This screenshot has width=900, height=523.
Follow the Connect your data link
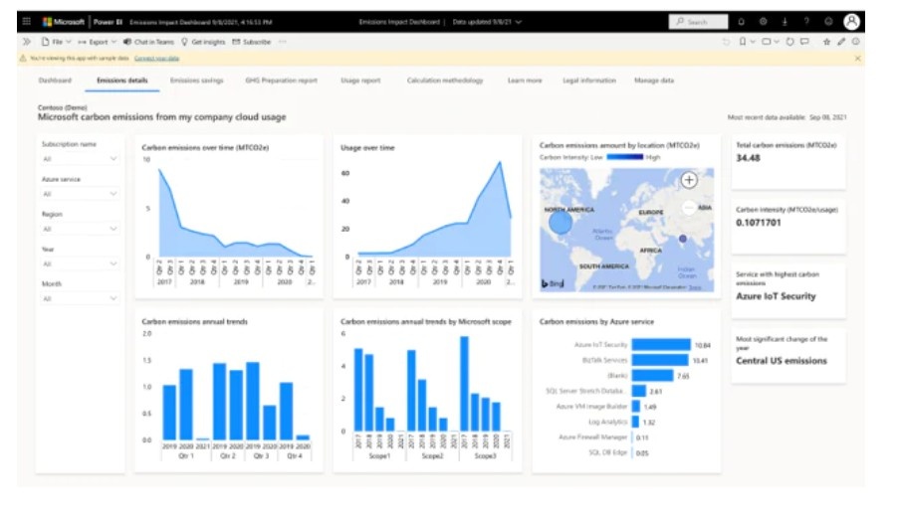pyautogui.click(x=156, y=58)
